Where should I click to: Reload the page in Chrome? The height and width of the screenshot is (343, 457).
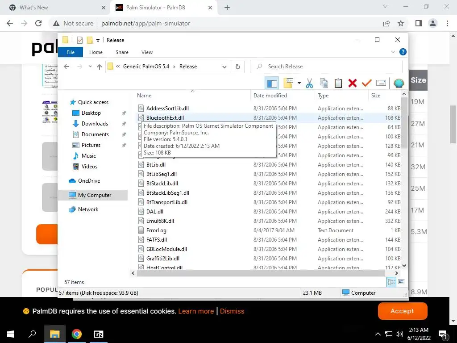click(38, 23)
